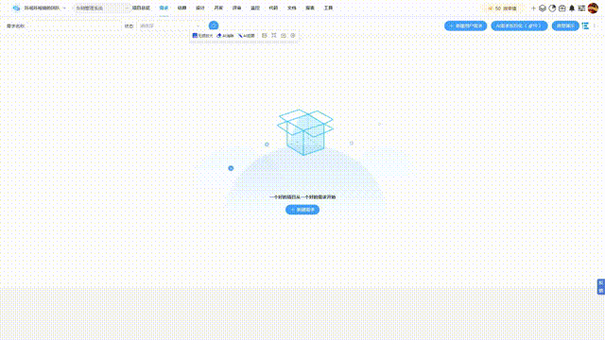Image resolution: width=605 pixels, height=340 pixels.
Task: Click the last gray round icon in floating toolbar
Action: 293,36
